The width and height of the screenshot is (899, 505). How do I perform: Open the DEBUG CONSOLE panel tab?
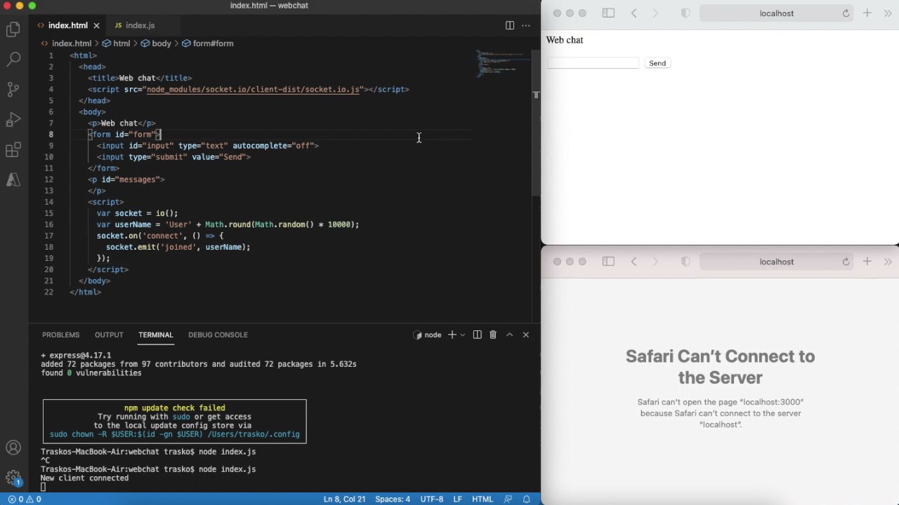tap(218, 335)
